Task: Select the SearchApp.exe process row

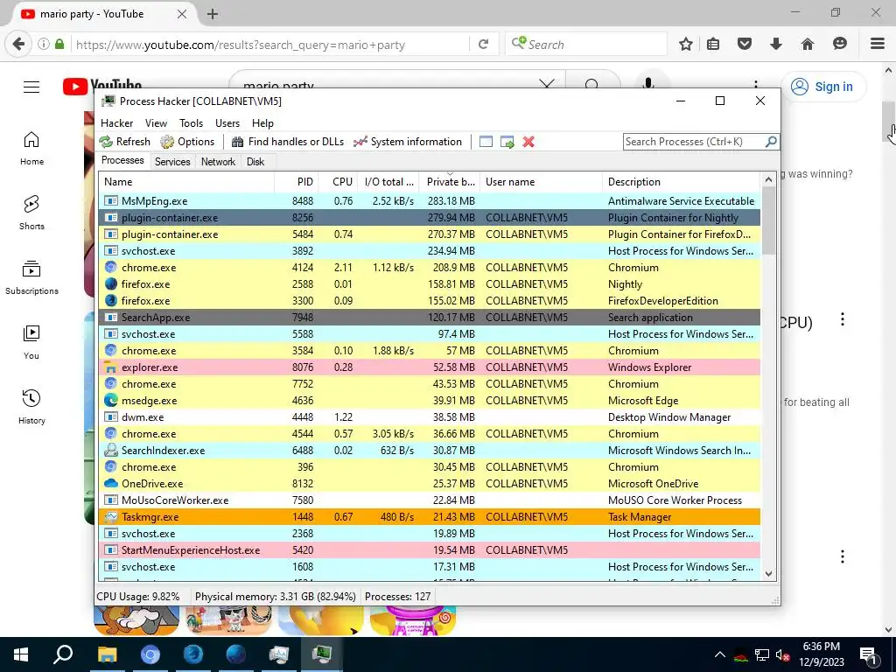Action: 429,317
